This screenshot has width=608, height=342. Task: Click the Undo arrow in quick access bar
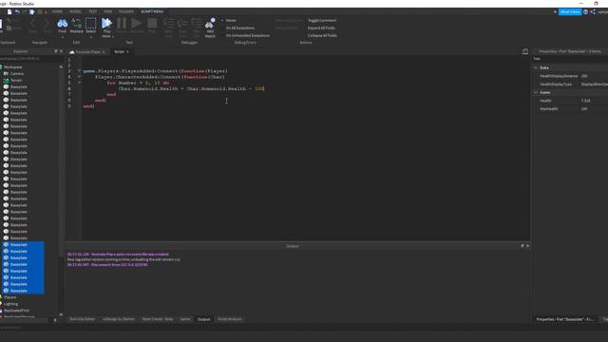(17, 12)
